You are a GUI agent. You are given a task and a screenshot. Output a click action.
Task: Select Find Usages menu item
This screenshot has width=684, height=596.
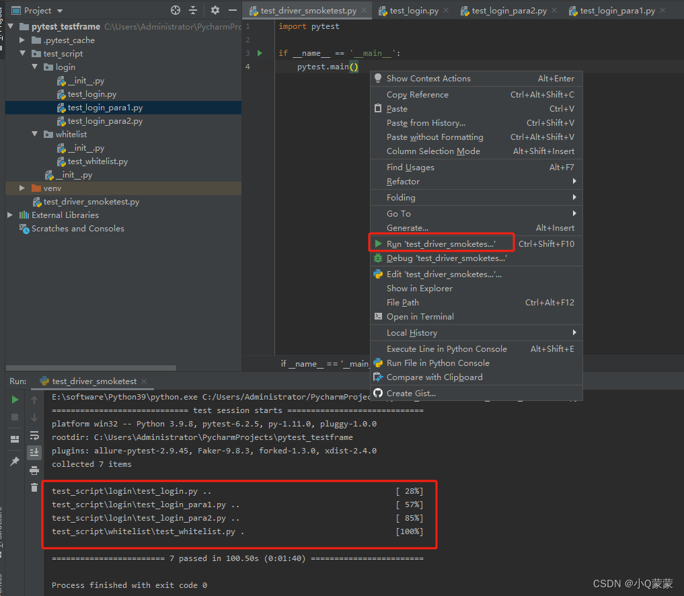click(476, 167)
